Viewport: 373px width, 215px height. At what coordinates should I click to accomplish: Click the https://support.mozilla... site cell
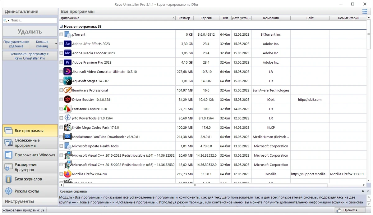[x=310, y=174]
